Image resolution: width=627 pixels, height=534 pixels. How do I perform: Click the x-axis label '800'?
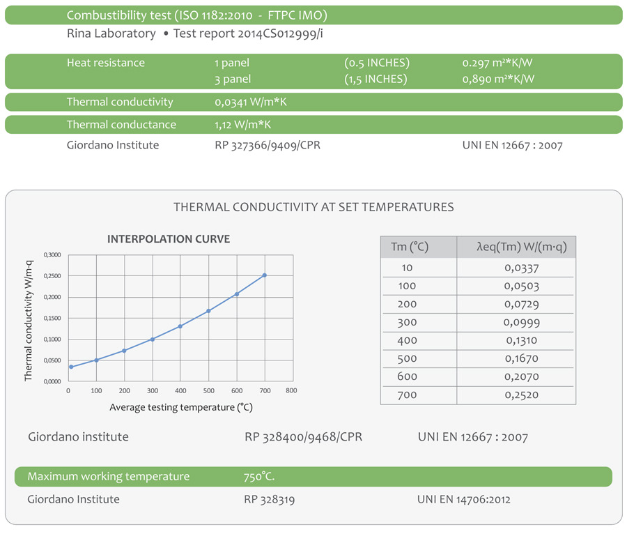click(x=291, y=390)
